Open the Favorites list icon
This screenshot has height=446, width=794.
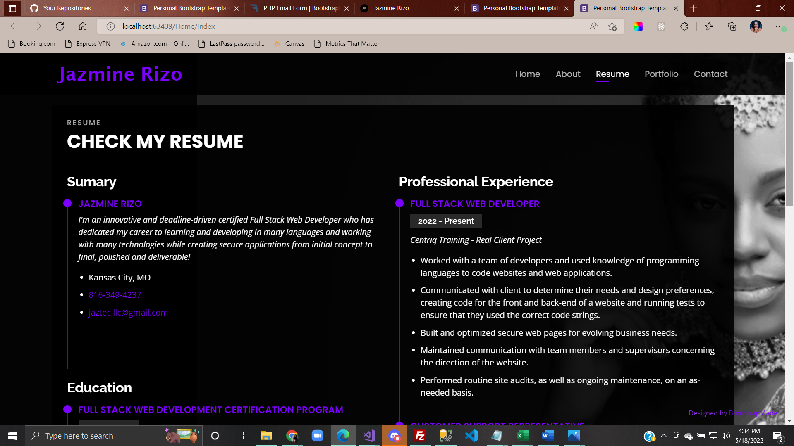(x=709, y=26)
